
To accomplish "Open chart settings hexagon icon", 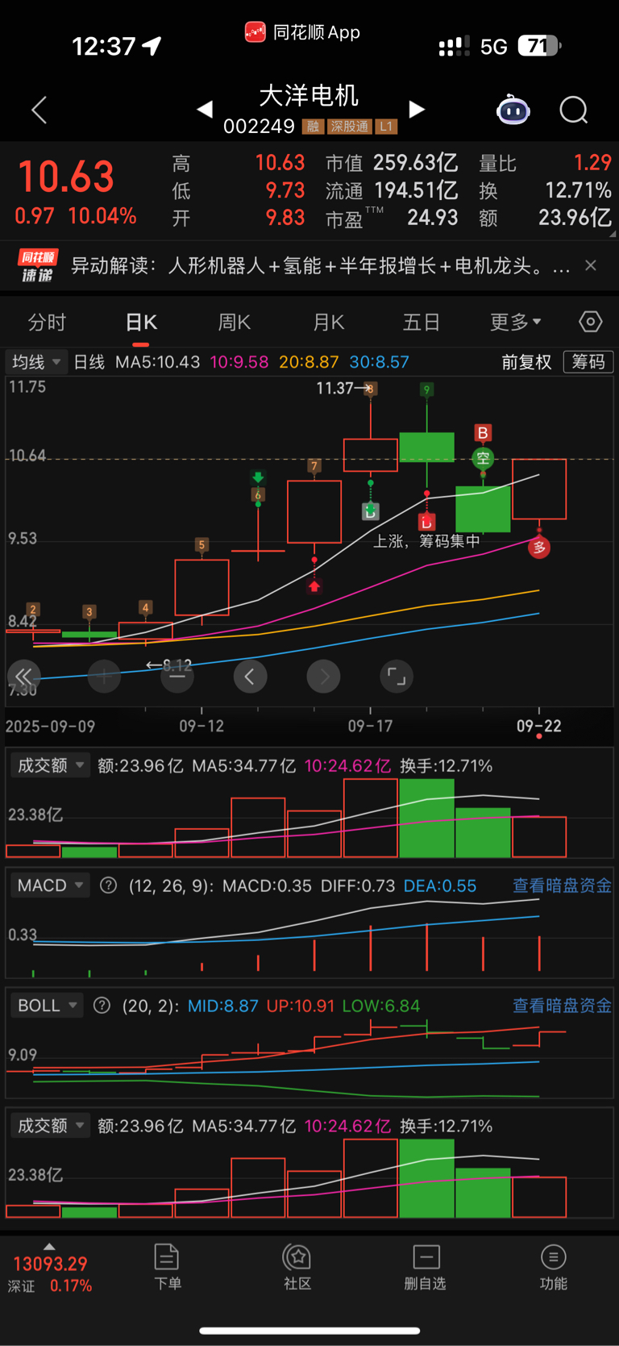I will tap(590, 322).
